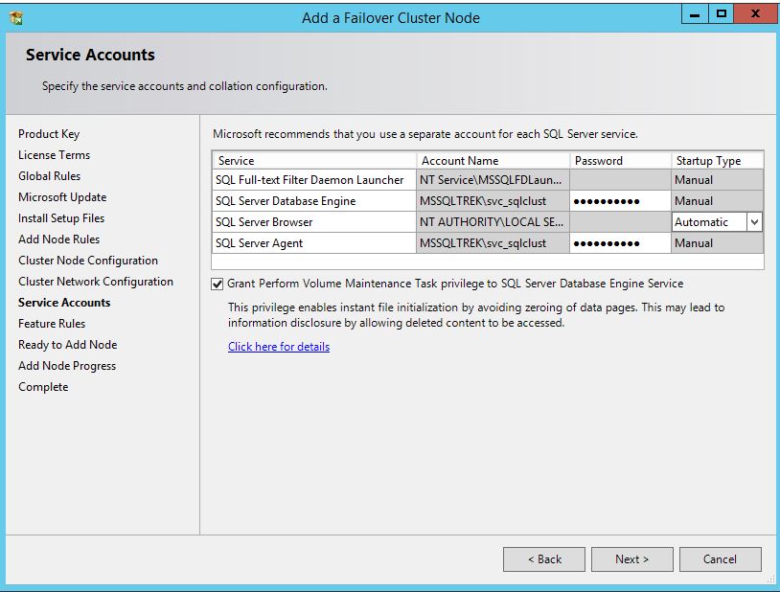Select the Cluster Network Configuration step

96,282
